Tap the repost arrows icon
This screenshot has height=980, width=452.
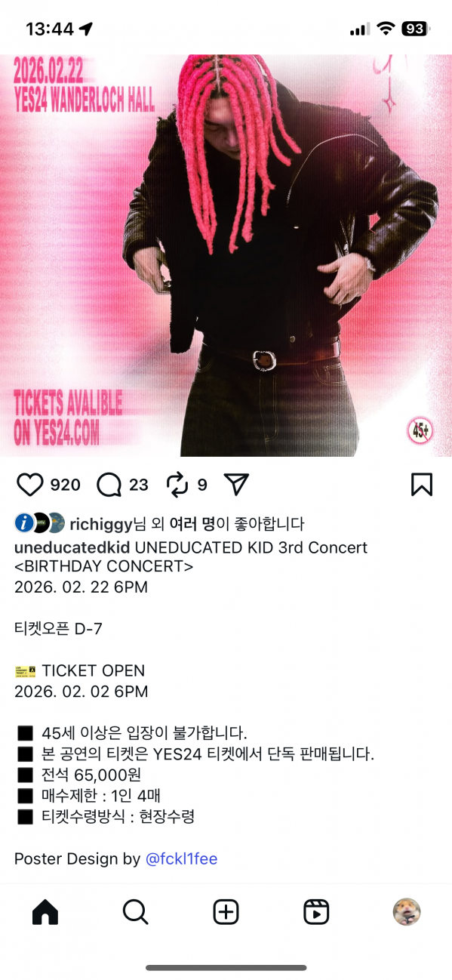click(x=177, y=485)
